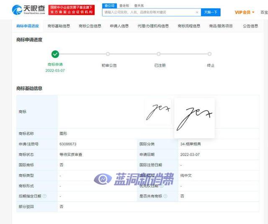Select the 商品/服务项目 tab
Viewport: 268px width, 224px height.
pyautogui.click(x=221, y=26)
